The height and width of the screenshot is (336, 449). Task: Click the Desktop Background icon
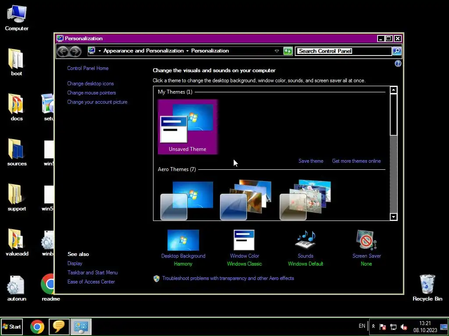tap(183, 240)
